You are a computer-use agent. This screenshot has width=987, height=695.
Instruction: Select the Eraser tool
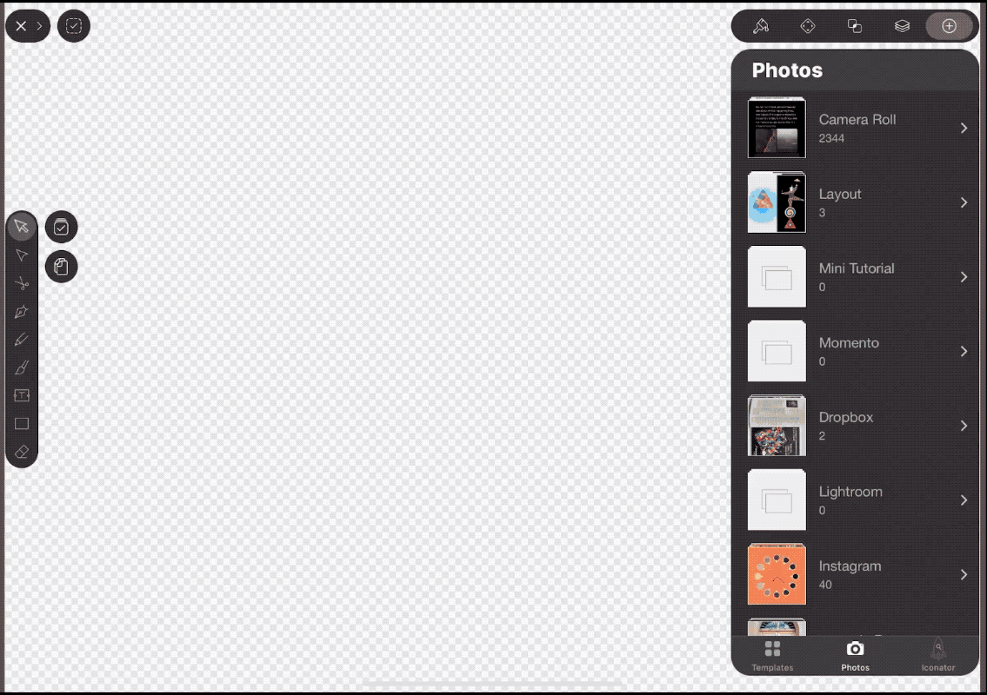[x=22, y=452]
